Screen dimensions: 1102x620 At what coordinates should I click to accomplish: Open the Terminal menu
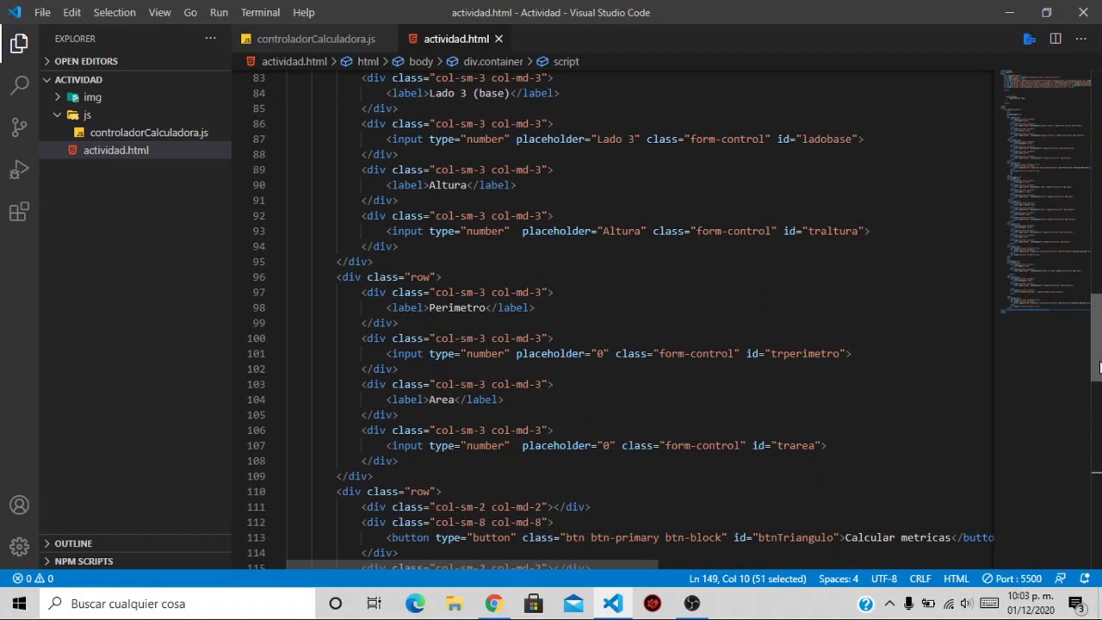(x=260, y=13)
